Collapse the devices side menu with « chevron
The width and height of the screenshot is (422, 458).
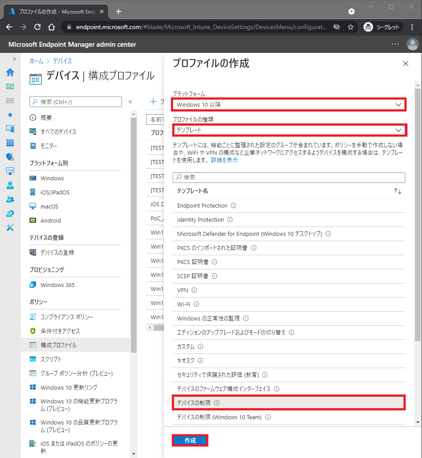pyautogui.click(x=130, y=102)
